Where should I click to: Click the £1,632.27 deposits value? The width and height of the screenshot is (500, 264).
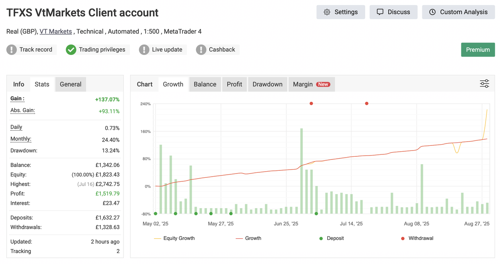[107, 218]
